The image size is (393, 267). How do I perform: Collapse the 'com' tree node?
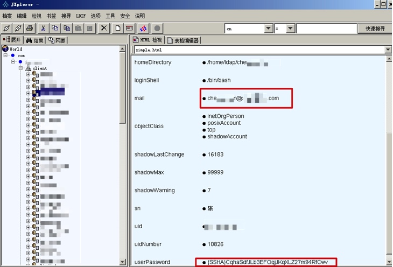(5, 55)
